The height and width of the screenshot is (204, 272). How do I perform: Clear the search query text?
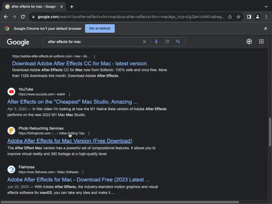(x=144, y=42)
